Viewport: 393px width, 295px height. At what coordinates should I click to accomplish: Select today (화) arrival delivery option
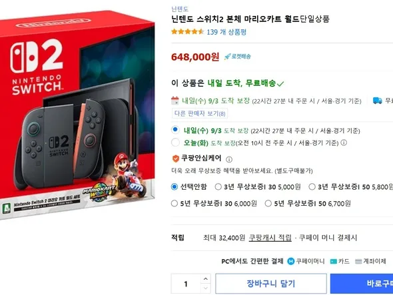point(175,143)
